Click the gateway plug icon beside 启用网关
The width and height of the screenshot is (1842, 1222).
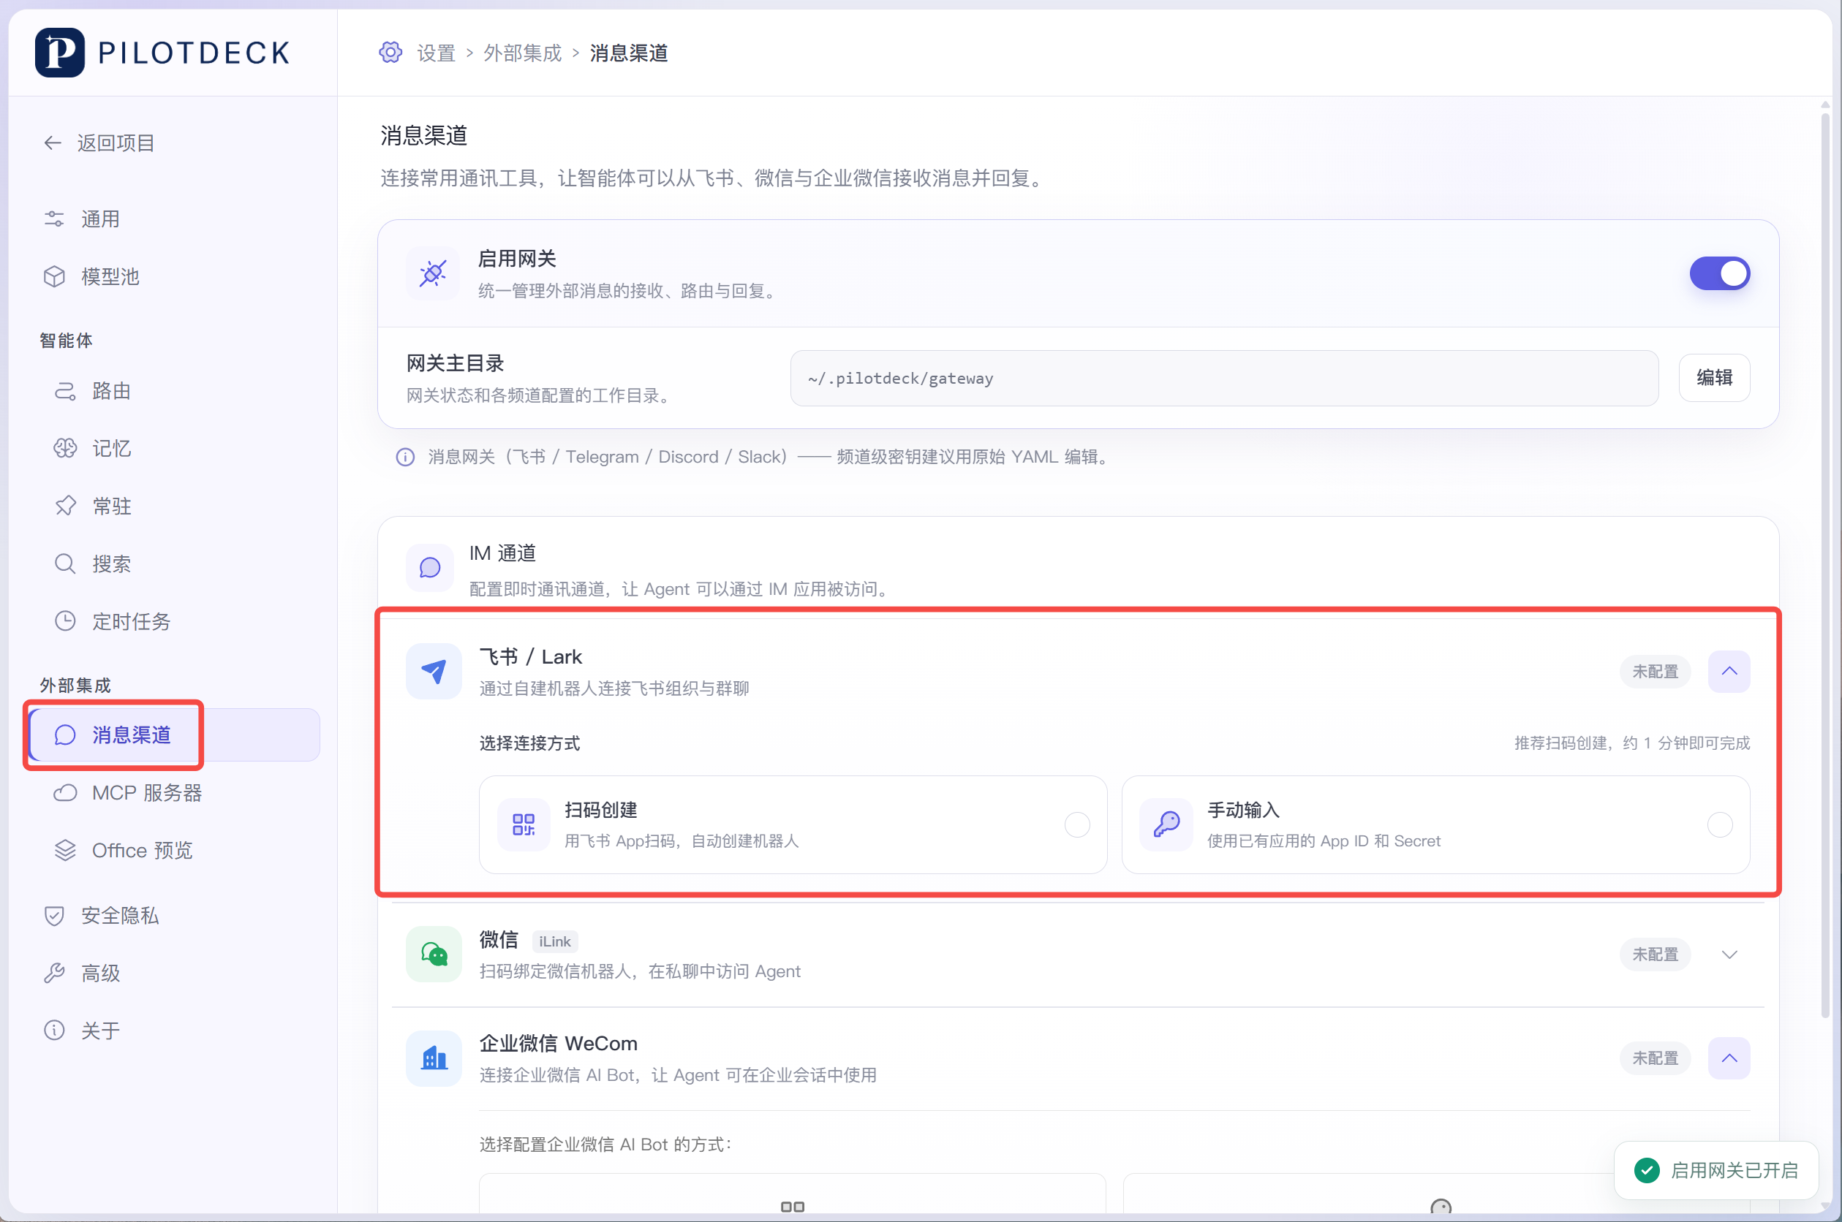(x=433, y=273)
